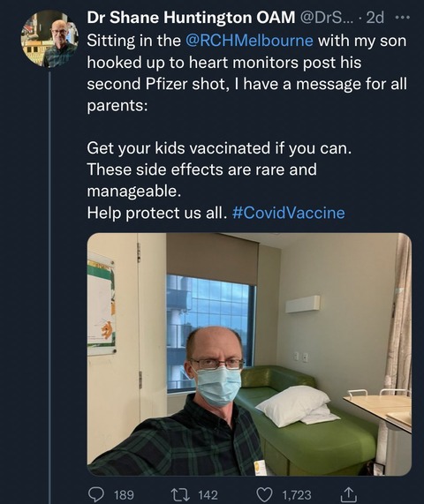
Task: Click the thread connector line below avatar
Action: pos(49,288)
